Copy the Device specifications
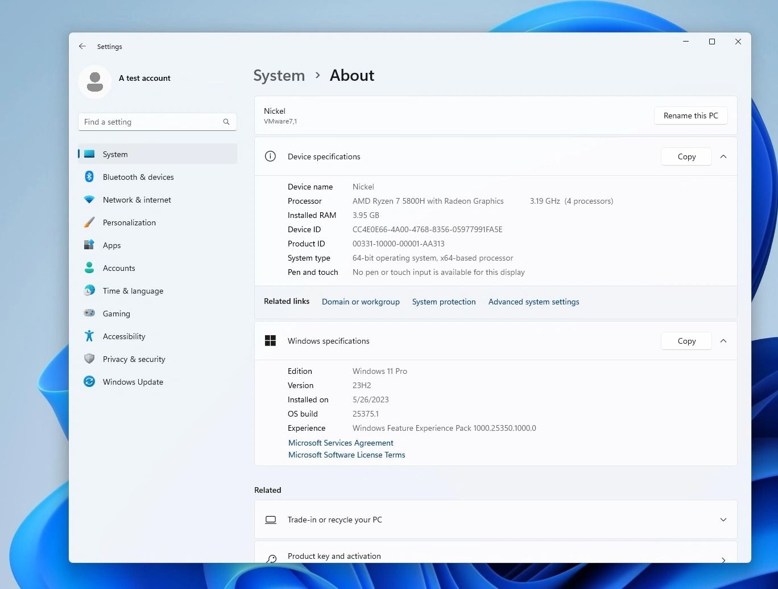The height and width of the screenshot is (589, 778). coord(686,156)
